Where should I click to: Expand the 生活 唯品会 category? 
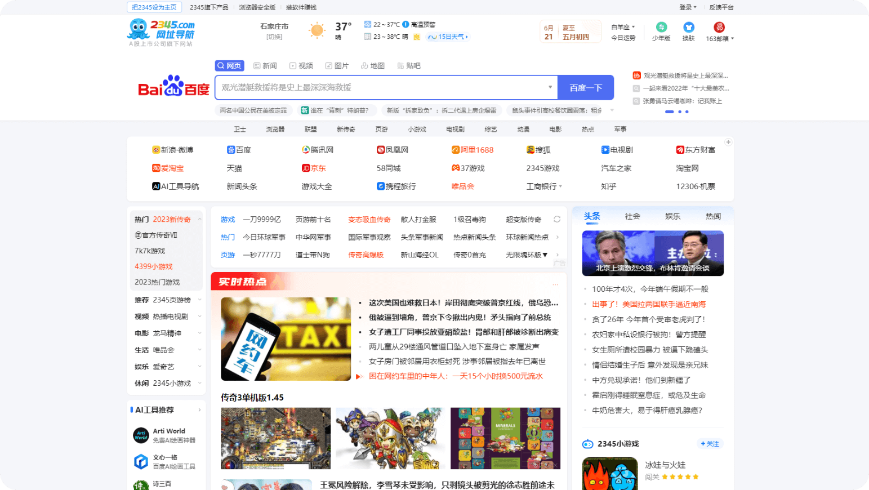pos(199,350)
